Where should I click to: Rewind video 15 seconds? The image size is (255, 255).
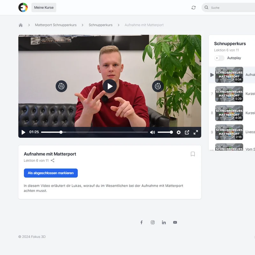point(61,86)
